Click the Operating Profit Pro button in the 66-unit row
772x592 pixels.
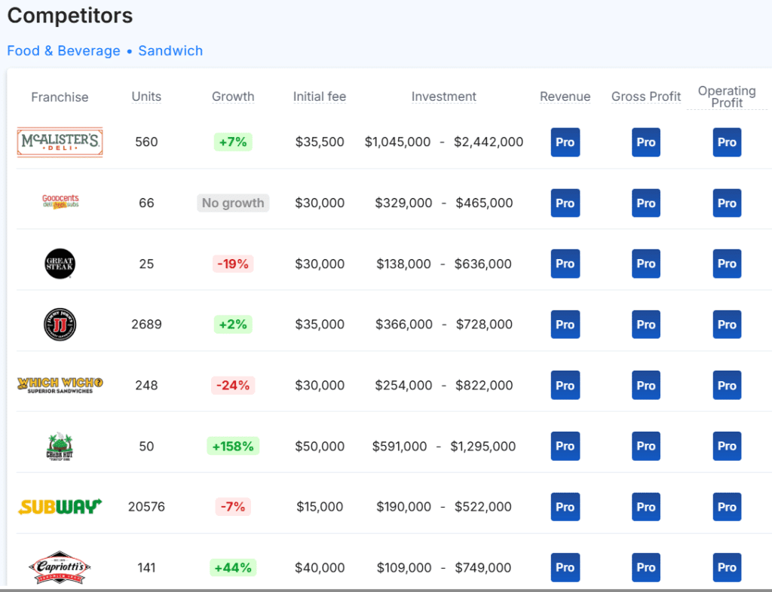(727, 203)
